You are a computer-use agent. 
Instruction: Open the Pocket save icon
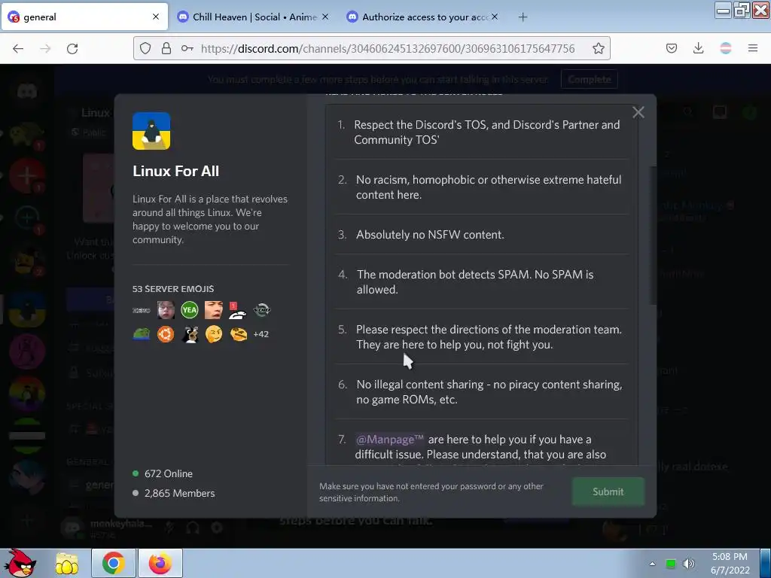pyautogui.click(x=672, y=48)
